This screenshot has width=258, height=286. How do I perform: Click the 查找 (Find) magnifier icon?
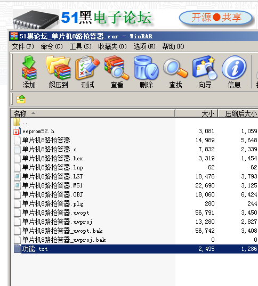coord(175,68)
